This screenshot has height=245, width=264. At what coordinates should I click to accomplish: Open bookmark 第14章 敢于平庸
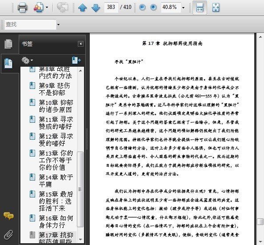pyautogui.click(x=56, y=181)
